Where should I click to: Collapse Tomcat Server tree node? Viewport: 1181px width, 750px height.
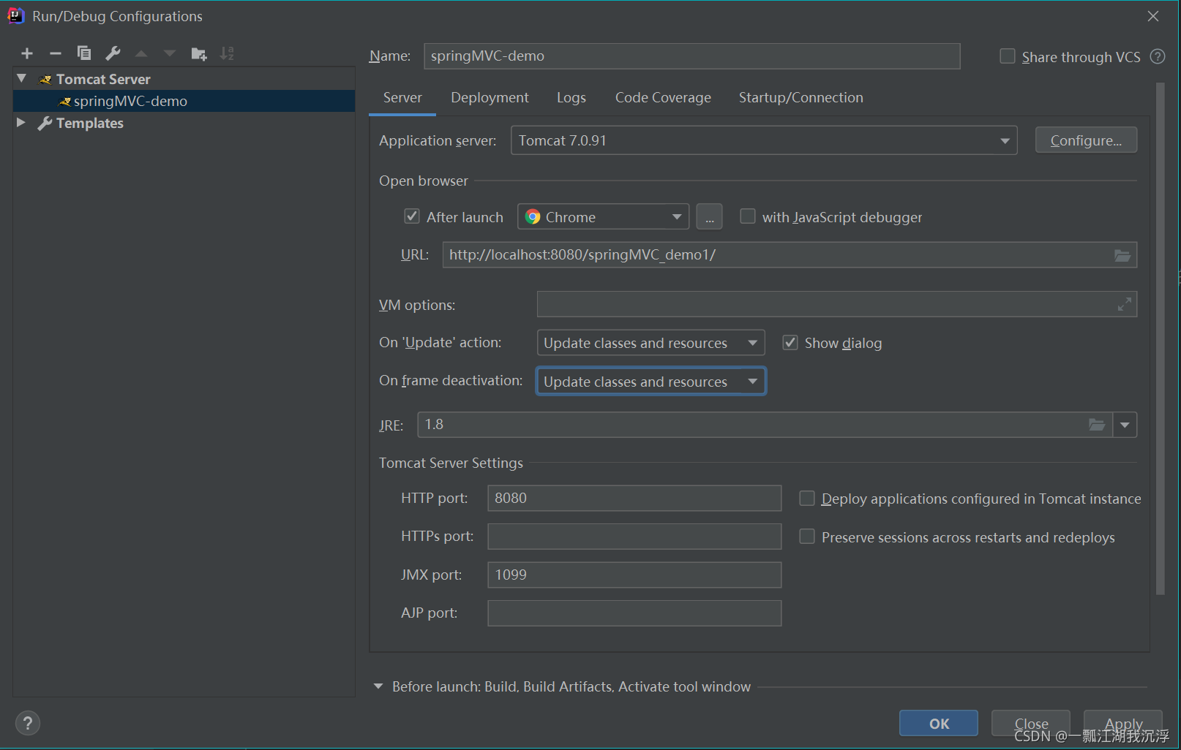point(22,78)
